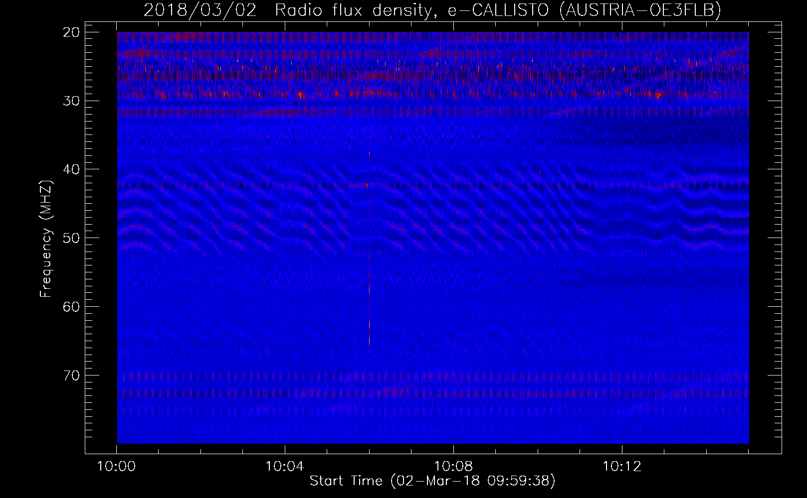This screenshot has width=807, height=498.
Task: Click the 'Start Time (02-Mar-18 09:59:38)' axis label
Action: (432, 481)
